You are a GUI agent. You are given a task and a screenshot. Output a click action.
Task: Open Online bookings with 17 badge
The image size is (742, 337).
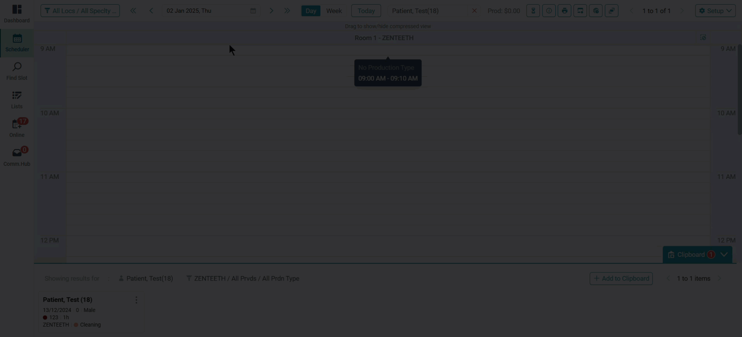tap(17, 128)
